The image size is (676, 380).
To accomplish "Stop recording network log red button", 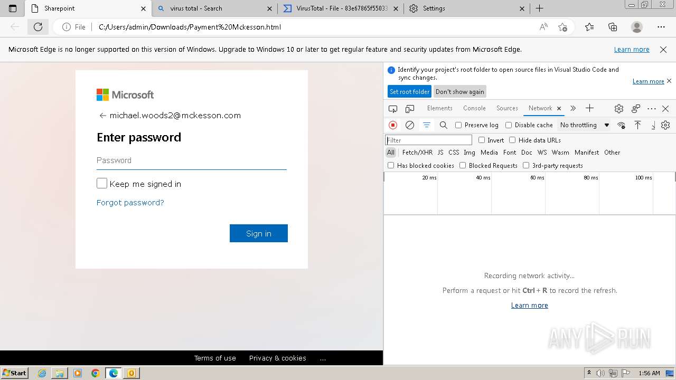I will click(393, 125).
